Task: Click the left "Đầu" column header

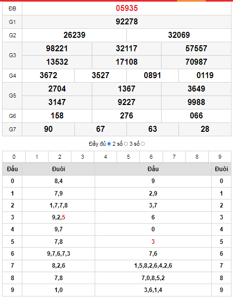Action: [x=12, y=169]
